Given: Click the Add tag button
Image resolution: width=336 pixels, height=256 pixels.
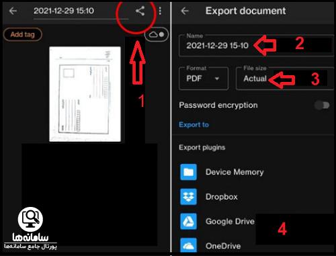Looking at the screenshot, I should 23,34.
